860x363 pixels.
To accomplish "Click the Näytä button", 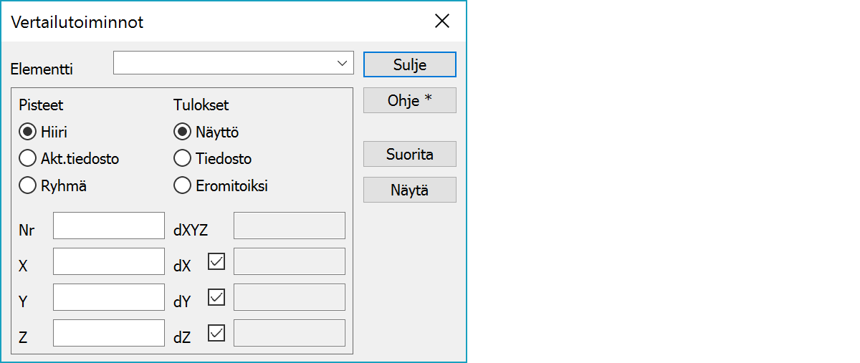I will [410, 190].
